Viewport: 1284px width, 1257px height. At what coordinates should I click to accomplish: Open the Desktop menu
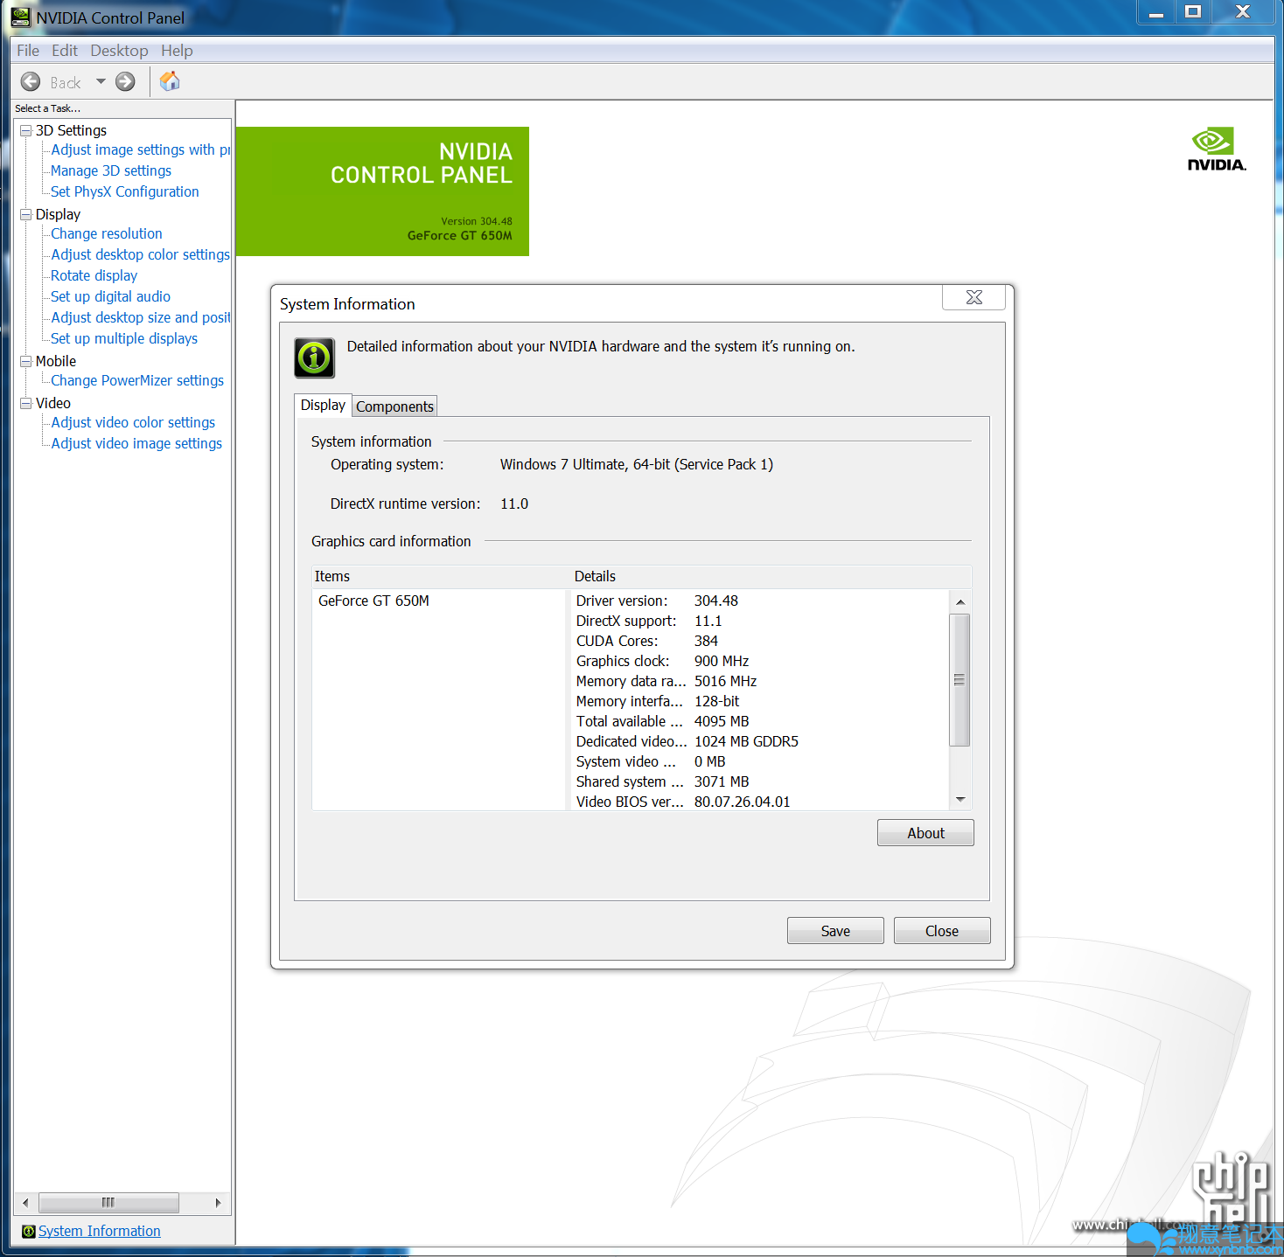click(119, 51)
